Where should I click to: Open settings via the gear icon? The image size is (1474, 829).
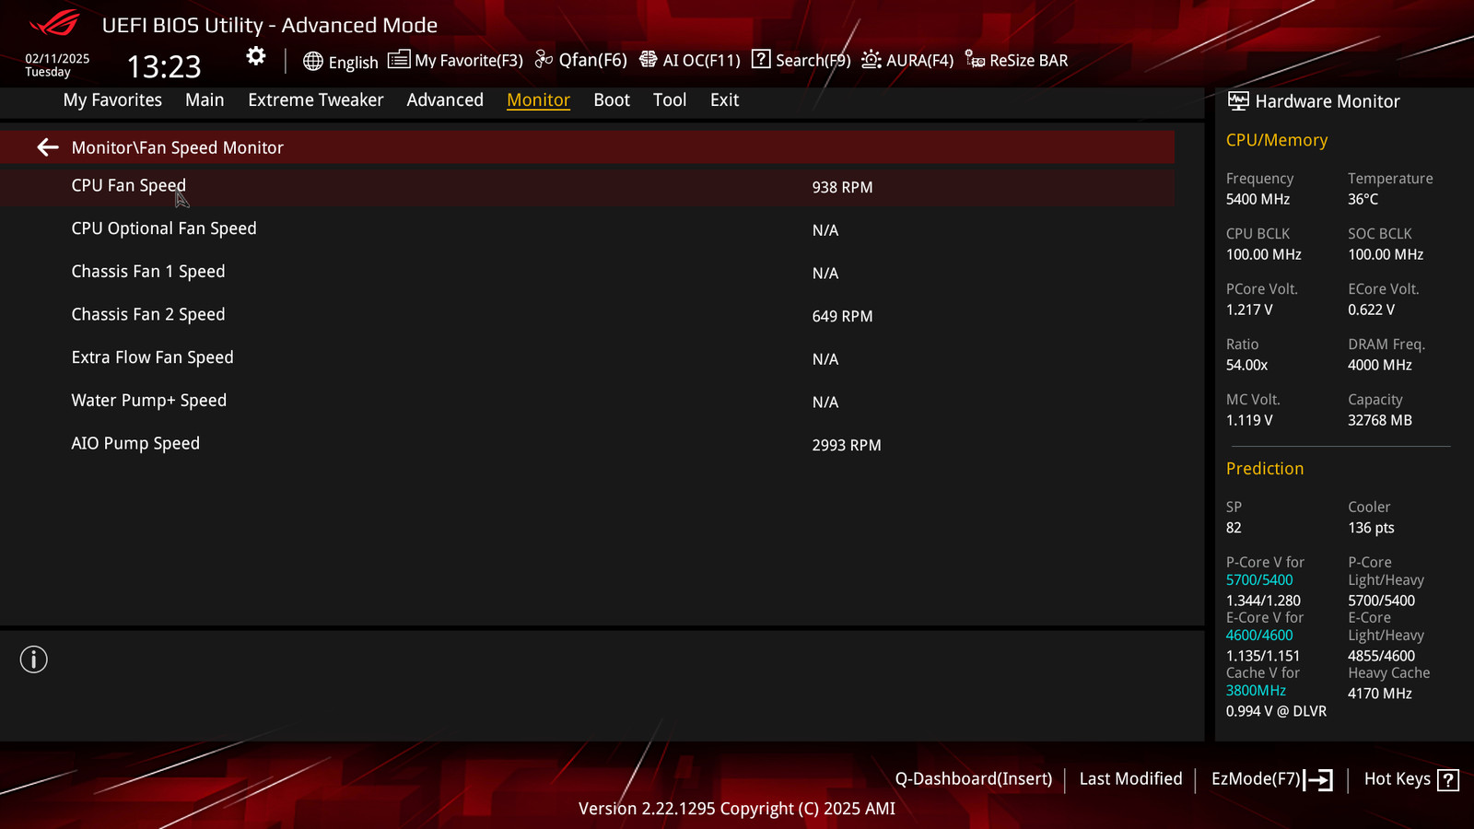tap(256, 57)
